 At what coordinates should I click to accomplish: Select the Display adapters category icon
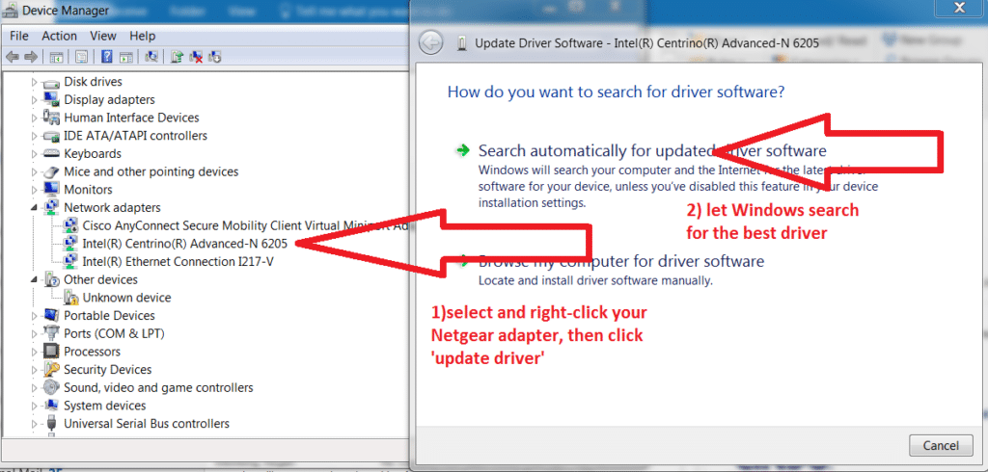click(x=51, y=99)
